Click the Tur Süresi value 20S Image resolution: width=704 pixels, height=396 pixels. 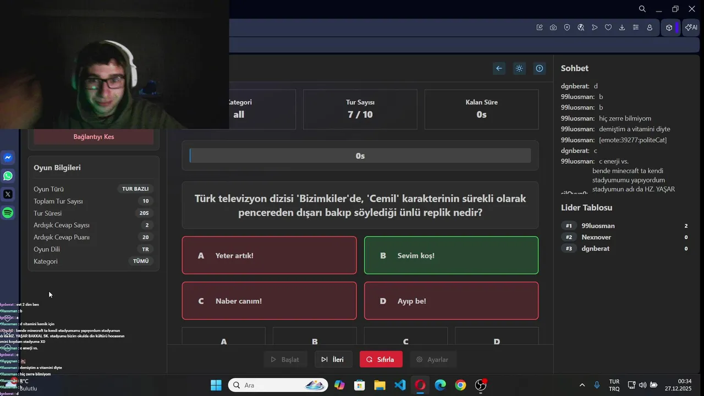[145, 213]
